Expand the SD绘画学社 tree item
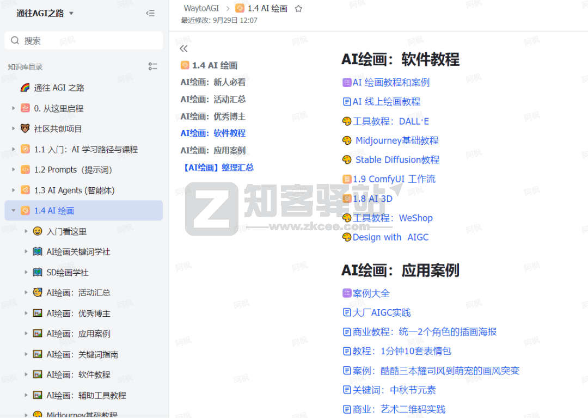The image size is (588, 418). [x=26, y=272]
